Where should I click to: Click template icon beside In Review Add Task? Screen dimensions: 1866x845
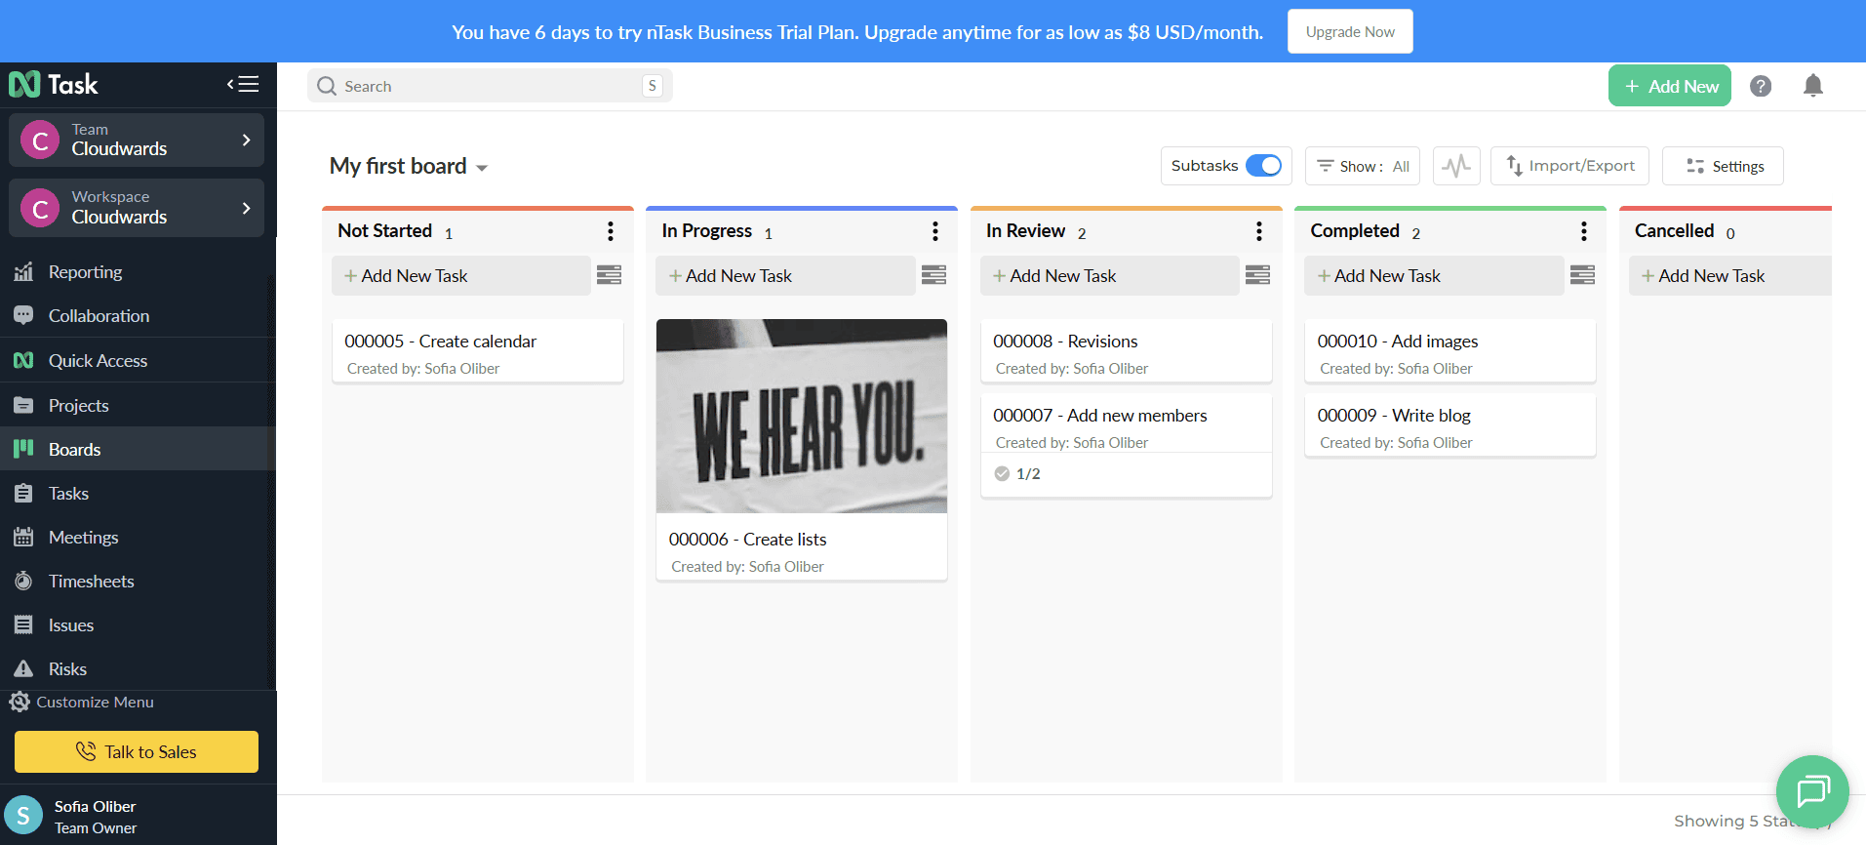pos(1257,275)
